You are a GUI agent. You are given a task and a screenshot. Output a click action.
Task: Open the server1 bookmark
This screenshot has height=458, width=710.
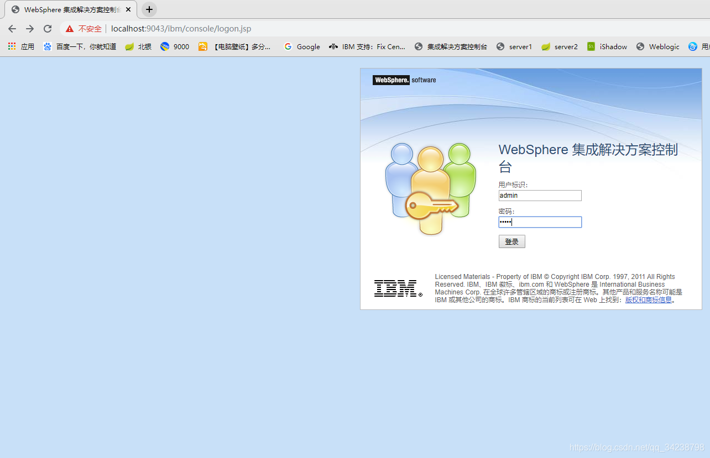(x=514, y=47)
